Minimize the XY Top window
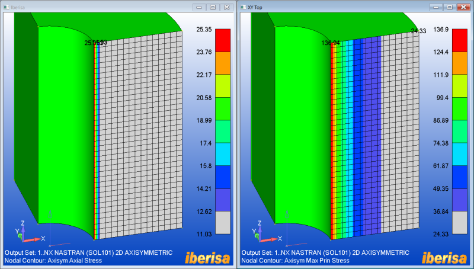474x269 pixels. point(435,7)
